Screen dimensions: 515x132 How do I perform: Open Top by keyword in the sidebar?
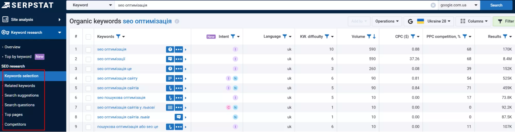click(18, 57)
